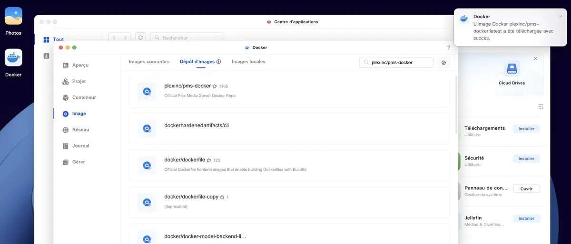Dismiss the Docker notification with its X
This screenshot has width=571, height=244.
pos(560,17)
